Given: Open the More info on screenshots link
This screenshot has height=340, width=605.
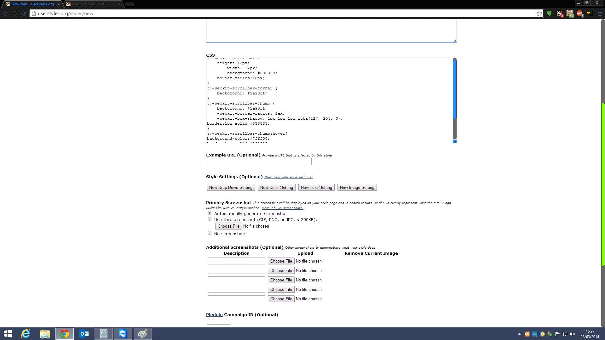Looking at the screenshot, I should click(x=282, y=208).
